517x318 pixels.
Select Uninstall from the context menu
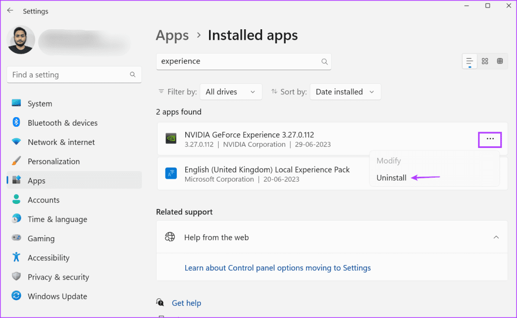tap(391, 178)
